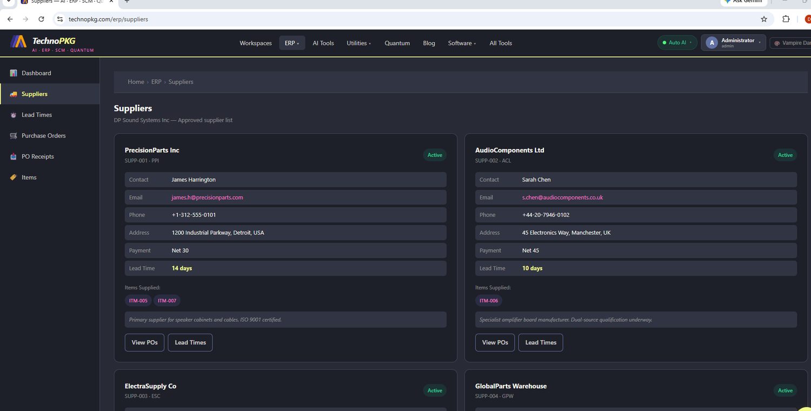Click Home in the breadcrumb
811x411 pixels.
136,82
